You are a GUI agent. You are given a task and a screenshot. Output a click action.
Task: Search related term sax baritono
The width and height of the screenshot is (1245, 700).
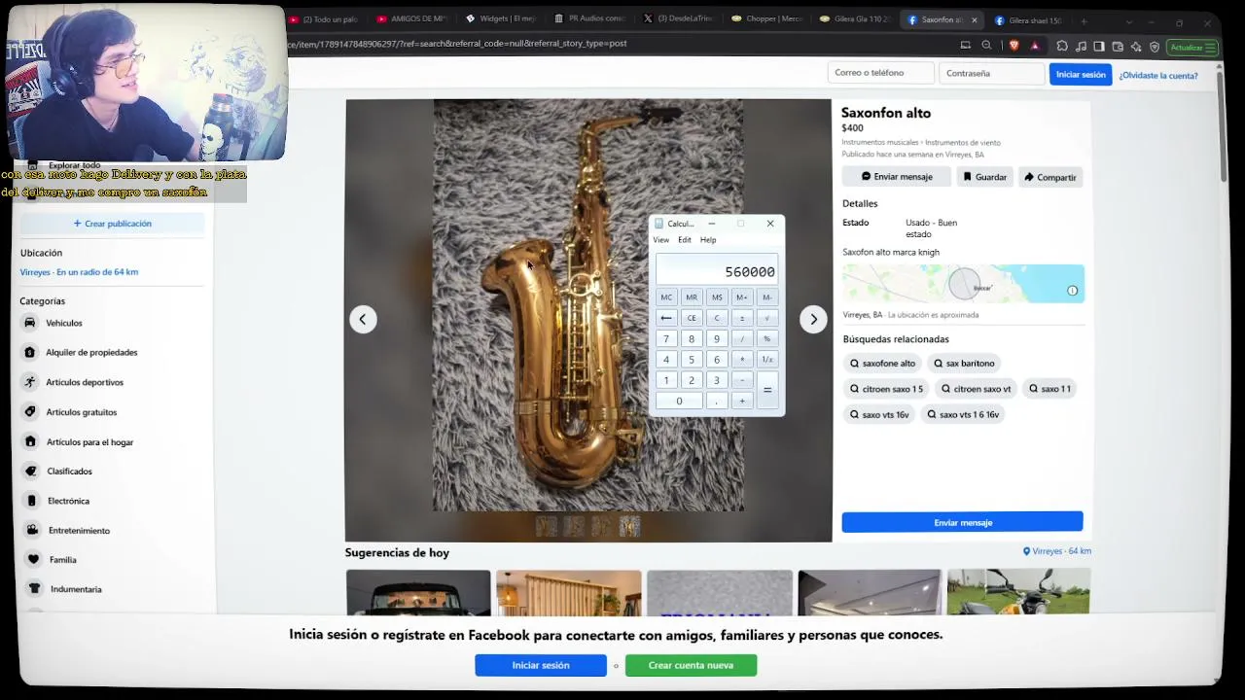click(964, 364)
